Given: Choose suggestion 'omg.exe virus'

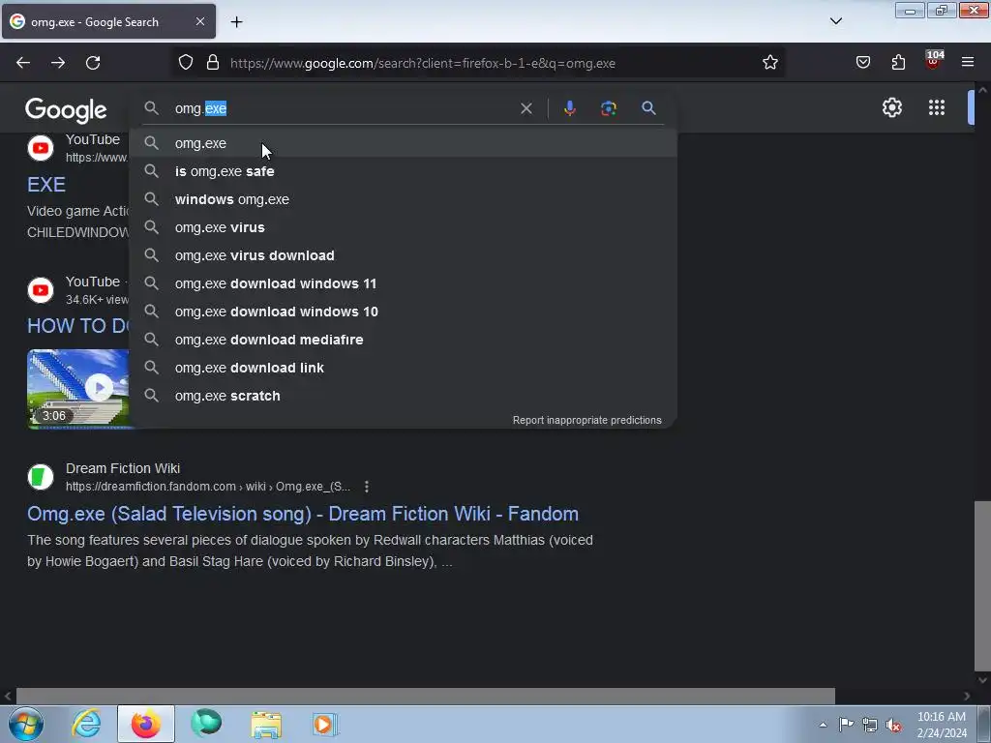Looking at the screenshot, I should point(404,227).
